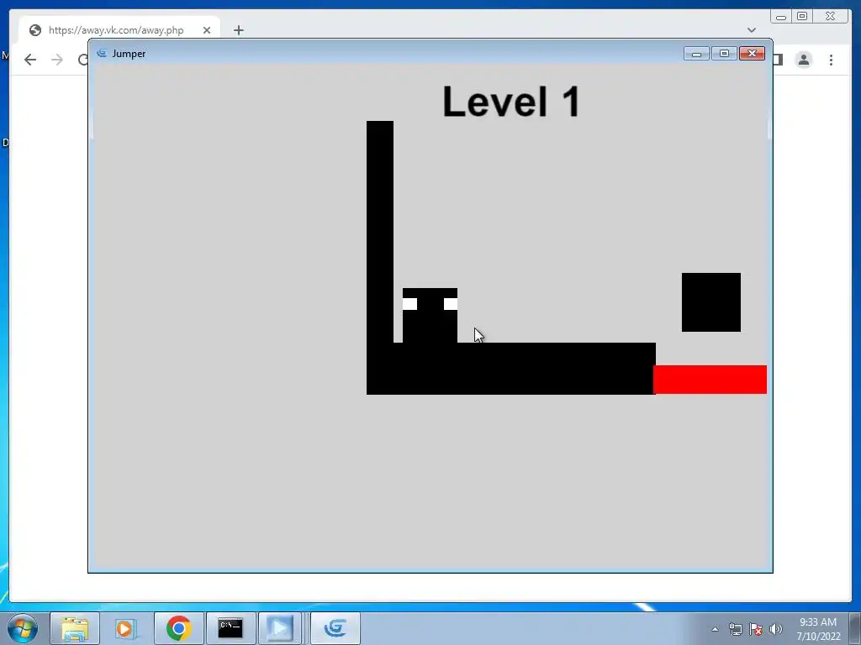Click Chrome's forward navigation arrow

pos(57,60)
